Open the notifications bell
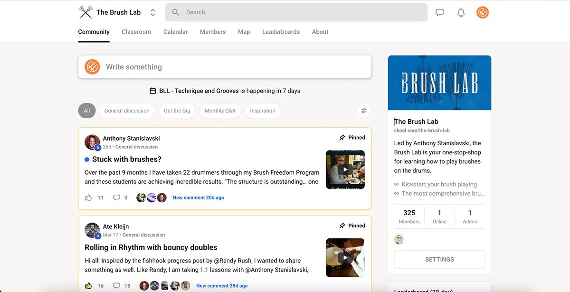570x292 pixels. tap(461, 12)
